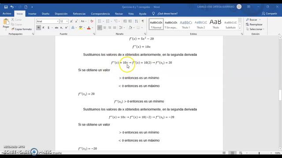Viewport: 282px width, 158px height.
Task: Switch to the Vista tab
Action: (x=131, y=14)
